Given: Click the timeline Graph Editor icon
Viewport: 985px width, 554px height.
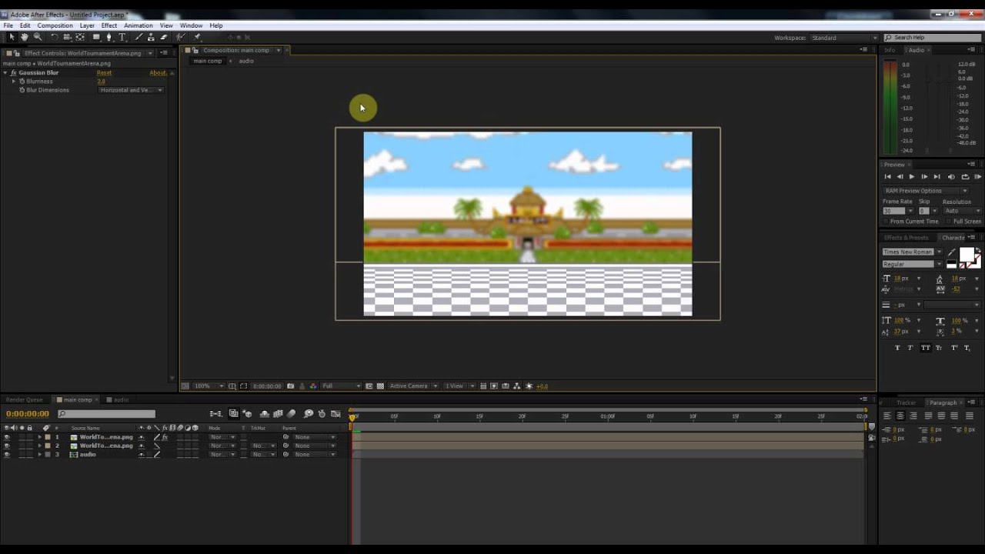Looking at the screenshot, I should coord(336,414).
